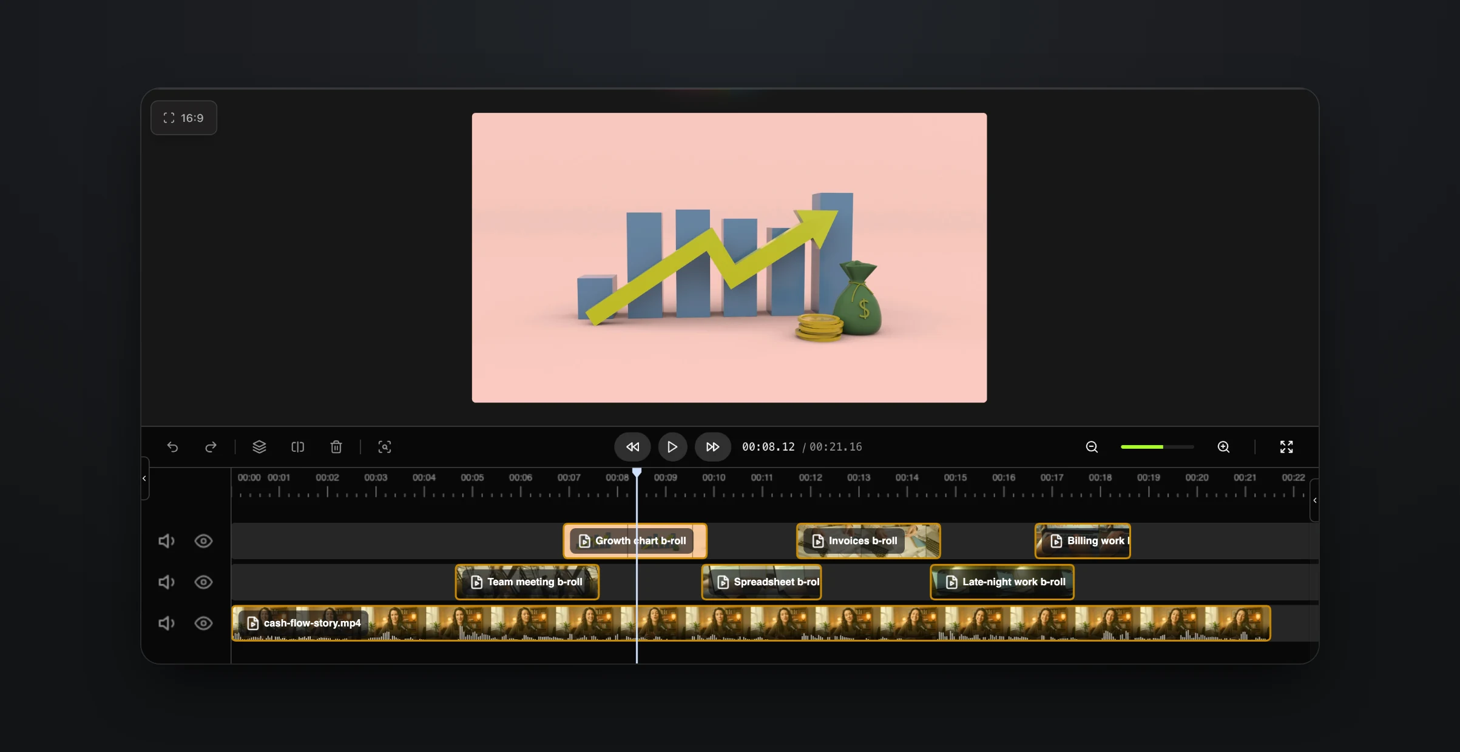Collapse the left panel chevron
This screenshot has width=1460, height=752.
pos(144,478)
